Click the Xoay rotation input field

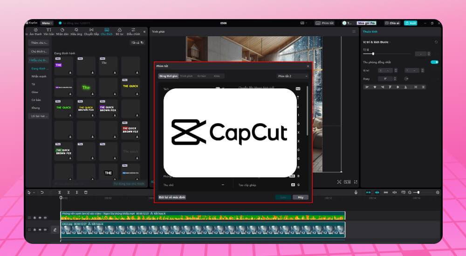pyautogui.click(x=385, y=79)
